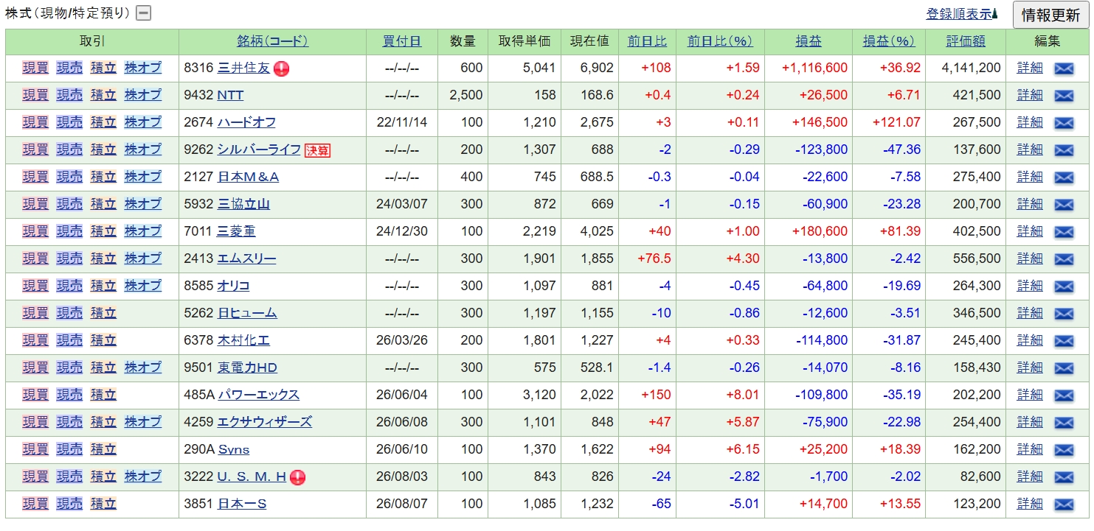This screenshot has width=1094, height=531.
Task: Click 現買 for 日本M&A
Action: pyautogui.click(x=35, y=177)
